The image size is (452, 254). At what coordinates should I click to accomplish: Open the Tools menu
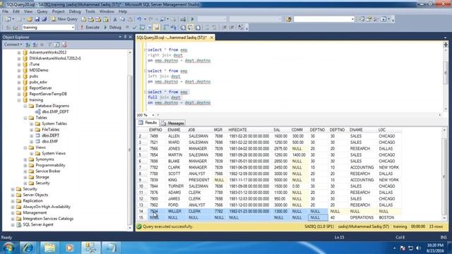90,11
